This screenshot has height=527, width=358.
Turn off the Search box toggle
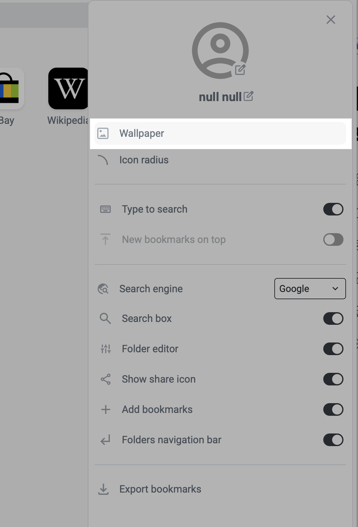(x=333, y=319)
